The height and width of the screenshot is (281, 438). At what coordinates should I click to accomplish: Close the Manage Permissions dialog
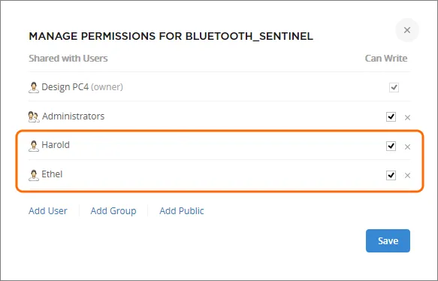click(407, 30)
